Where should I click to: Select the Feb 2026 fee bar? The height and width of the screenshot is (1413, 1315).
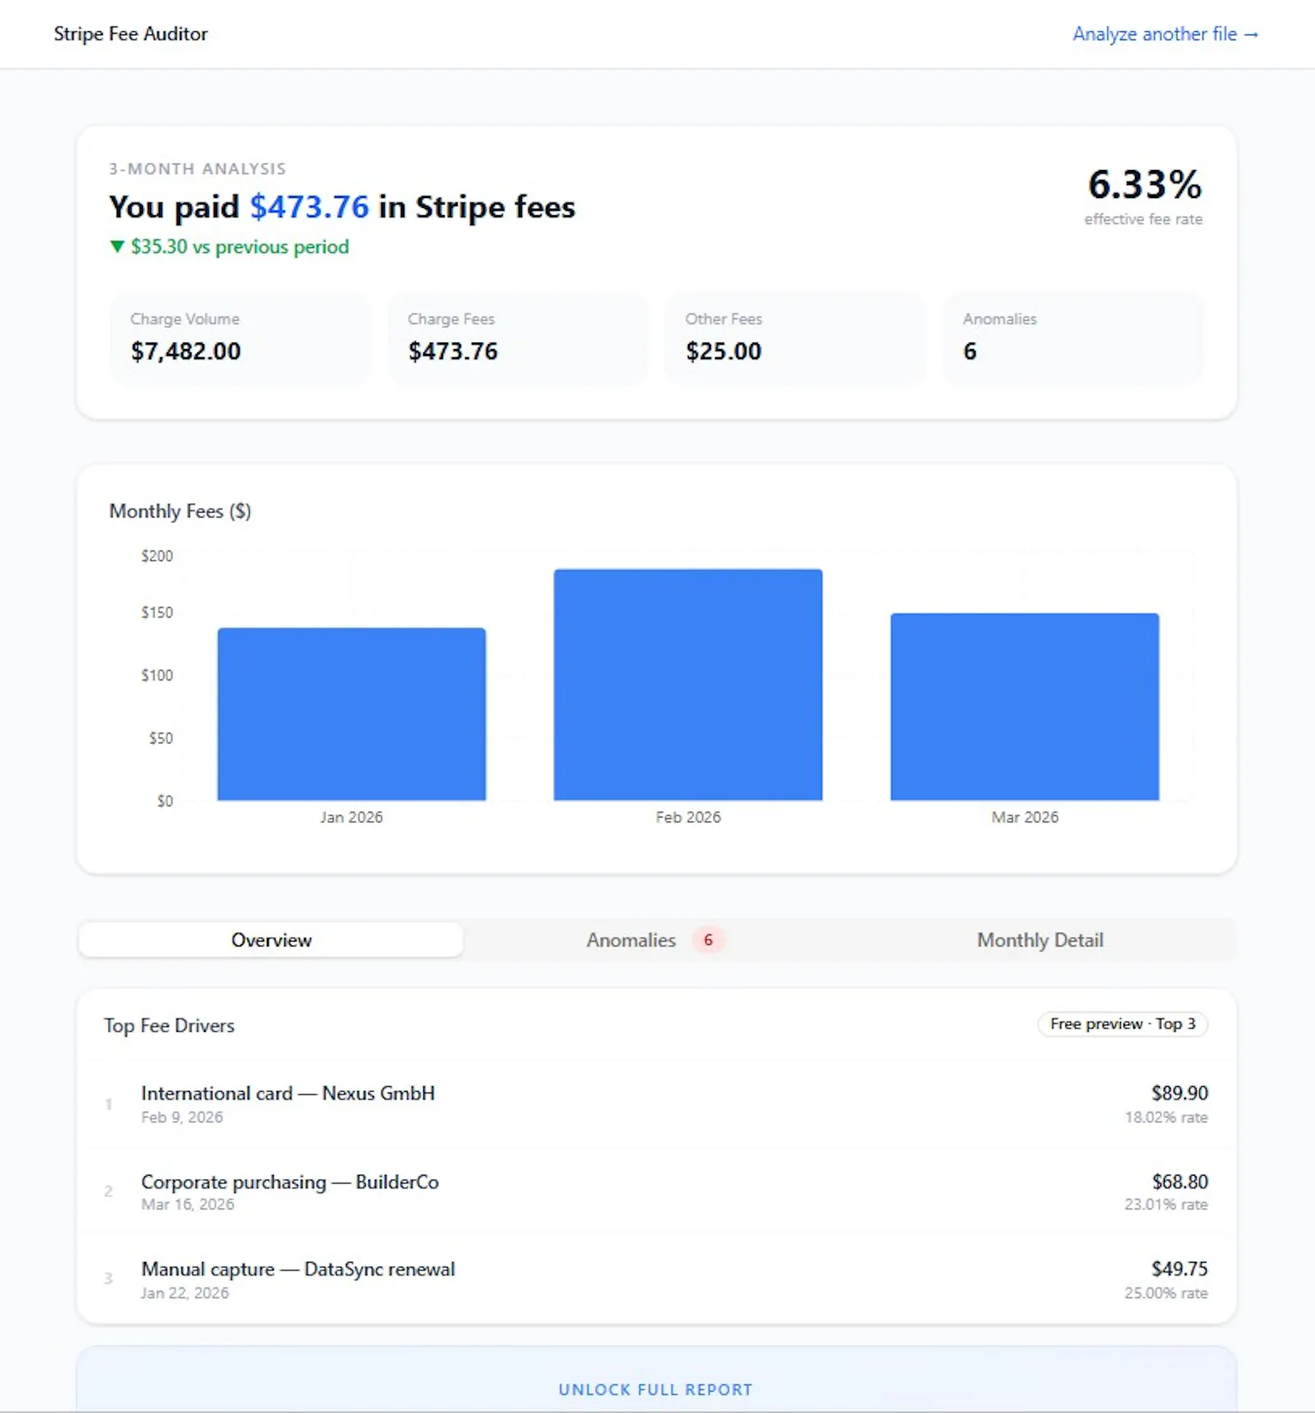click(x=688, y=684)
